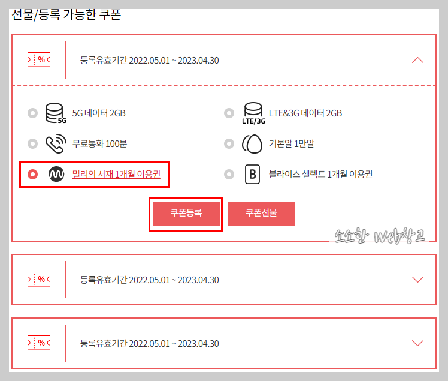
Task: Select the 5G 데이터 2GB radio button
Action: [32, 113]
